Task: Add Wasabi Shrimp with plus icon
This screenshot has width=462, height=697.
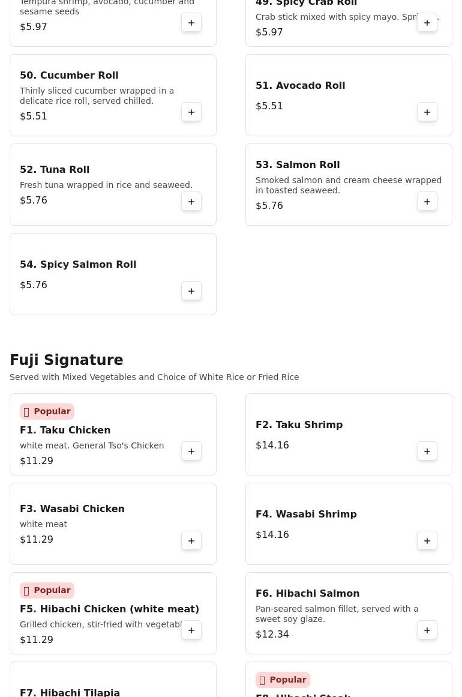Action: 427,541
